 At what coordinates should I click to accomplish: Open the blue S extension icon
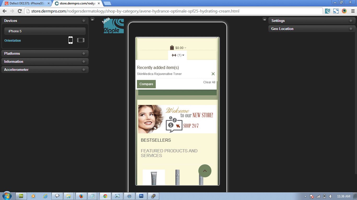[336, 11]
